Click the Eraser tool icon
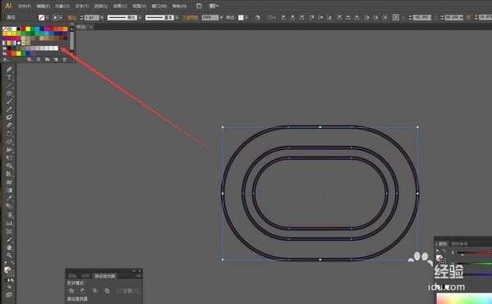 9,125
